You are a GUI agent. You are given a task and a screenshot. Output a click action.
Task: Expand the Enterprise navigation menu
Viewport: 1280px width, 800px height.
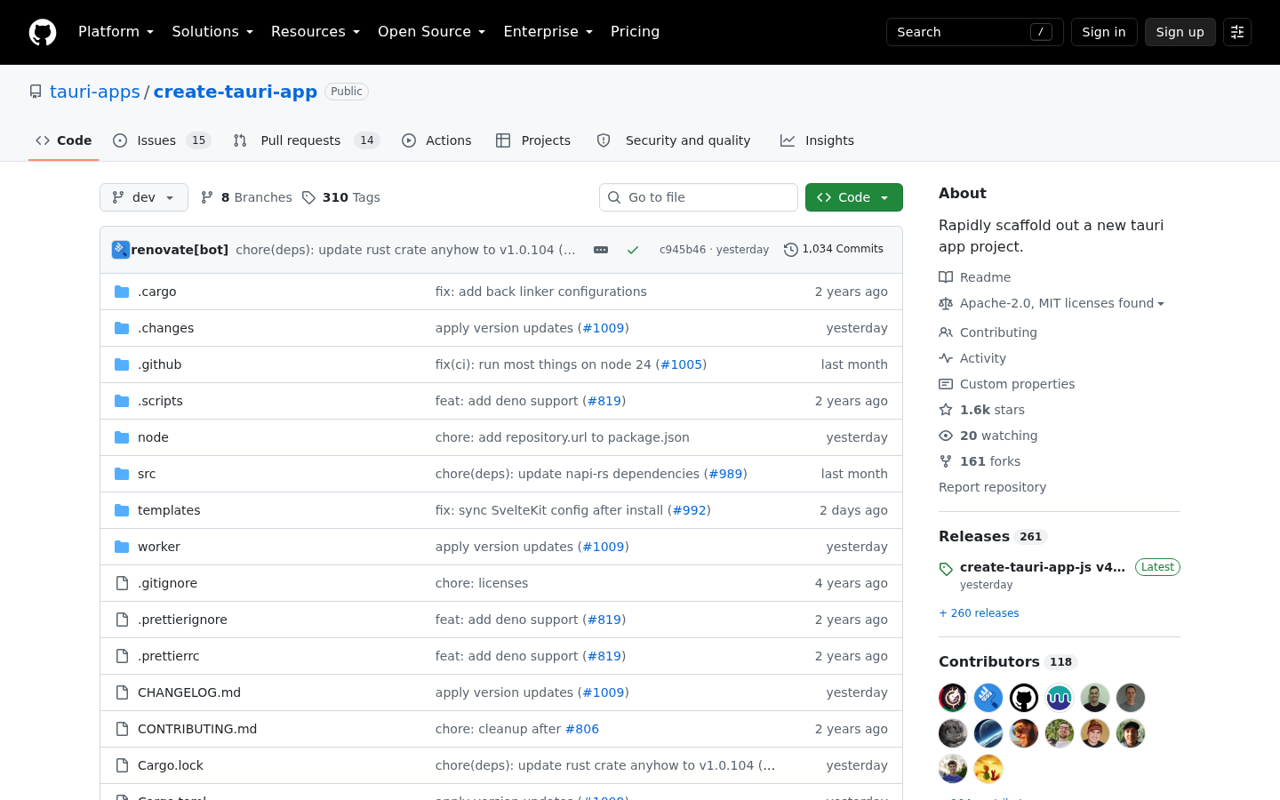point(548,32)
